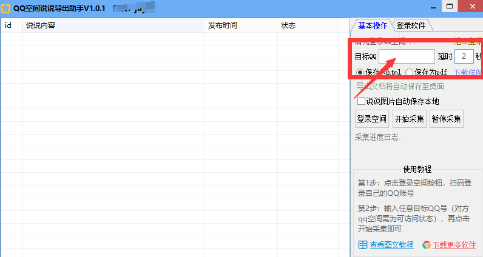This screenshot has width=483, height=257.
Task: Click the 状态 column header
Action: coord(308,25)
